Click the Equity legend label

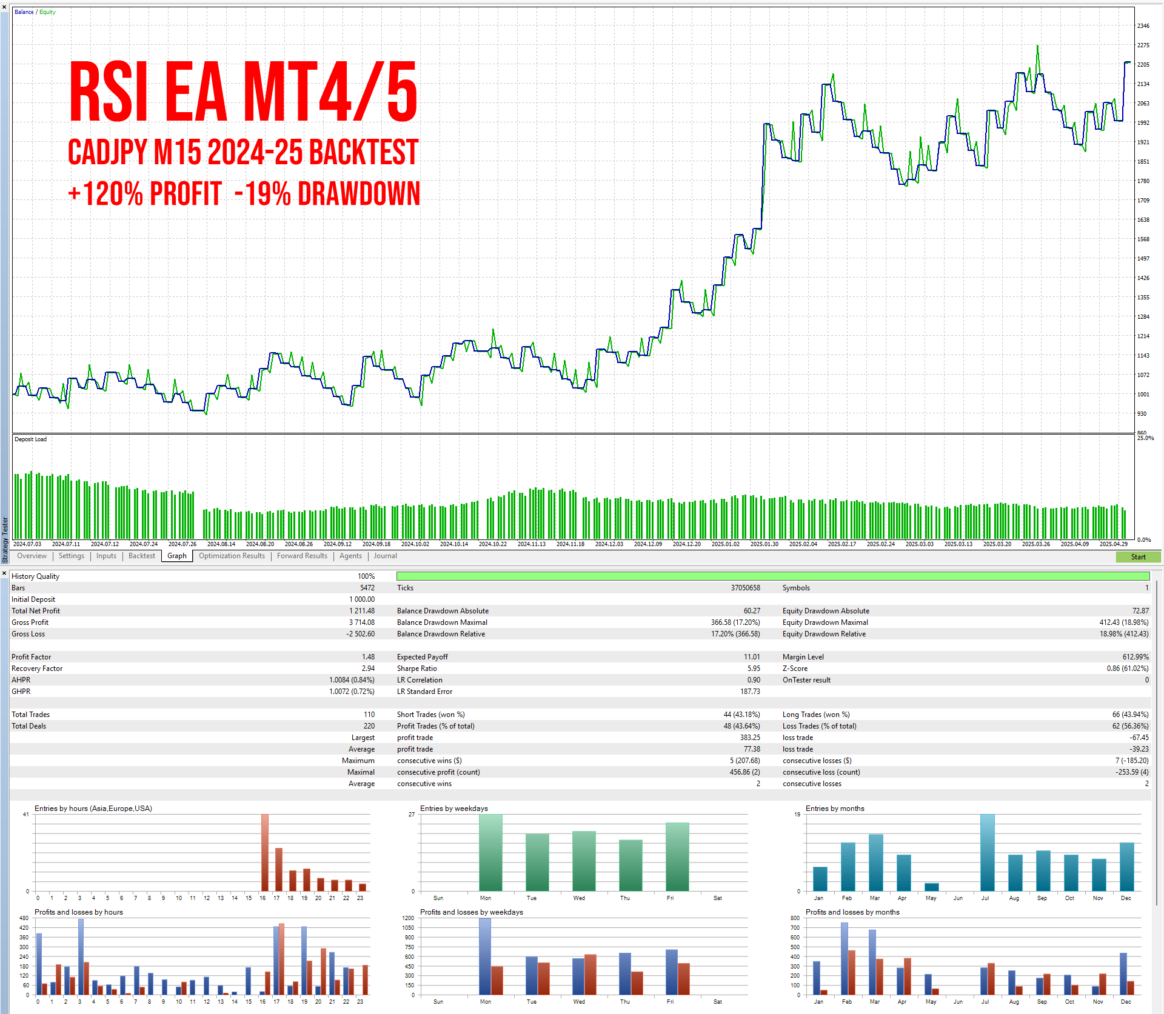pyautogui.click(x=48, y=12)
